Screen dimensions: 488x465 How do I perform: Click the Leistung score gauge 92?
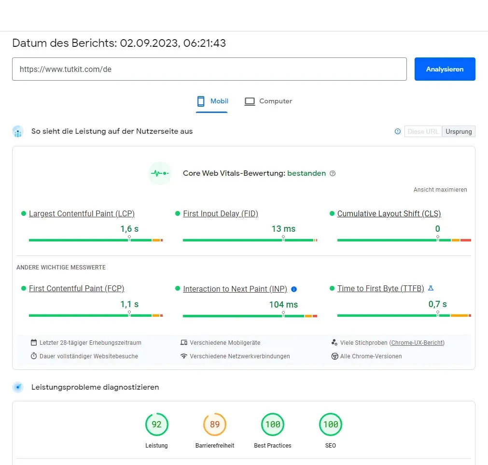156,424
